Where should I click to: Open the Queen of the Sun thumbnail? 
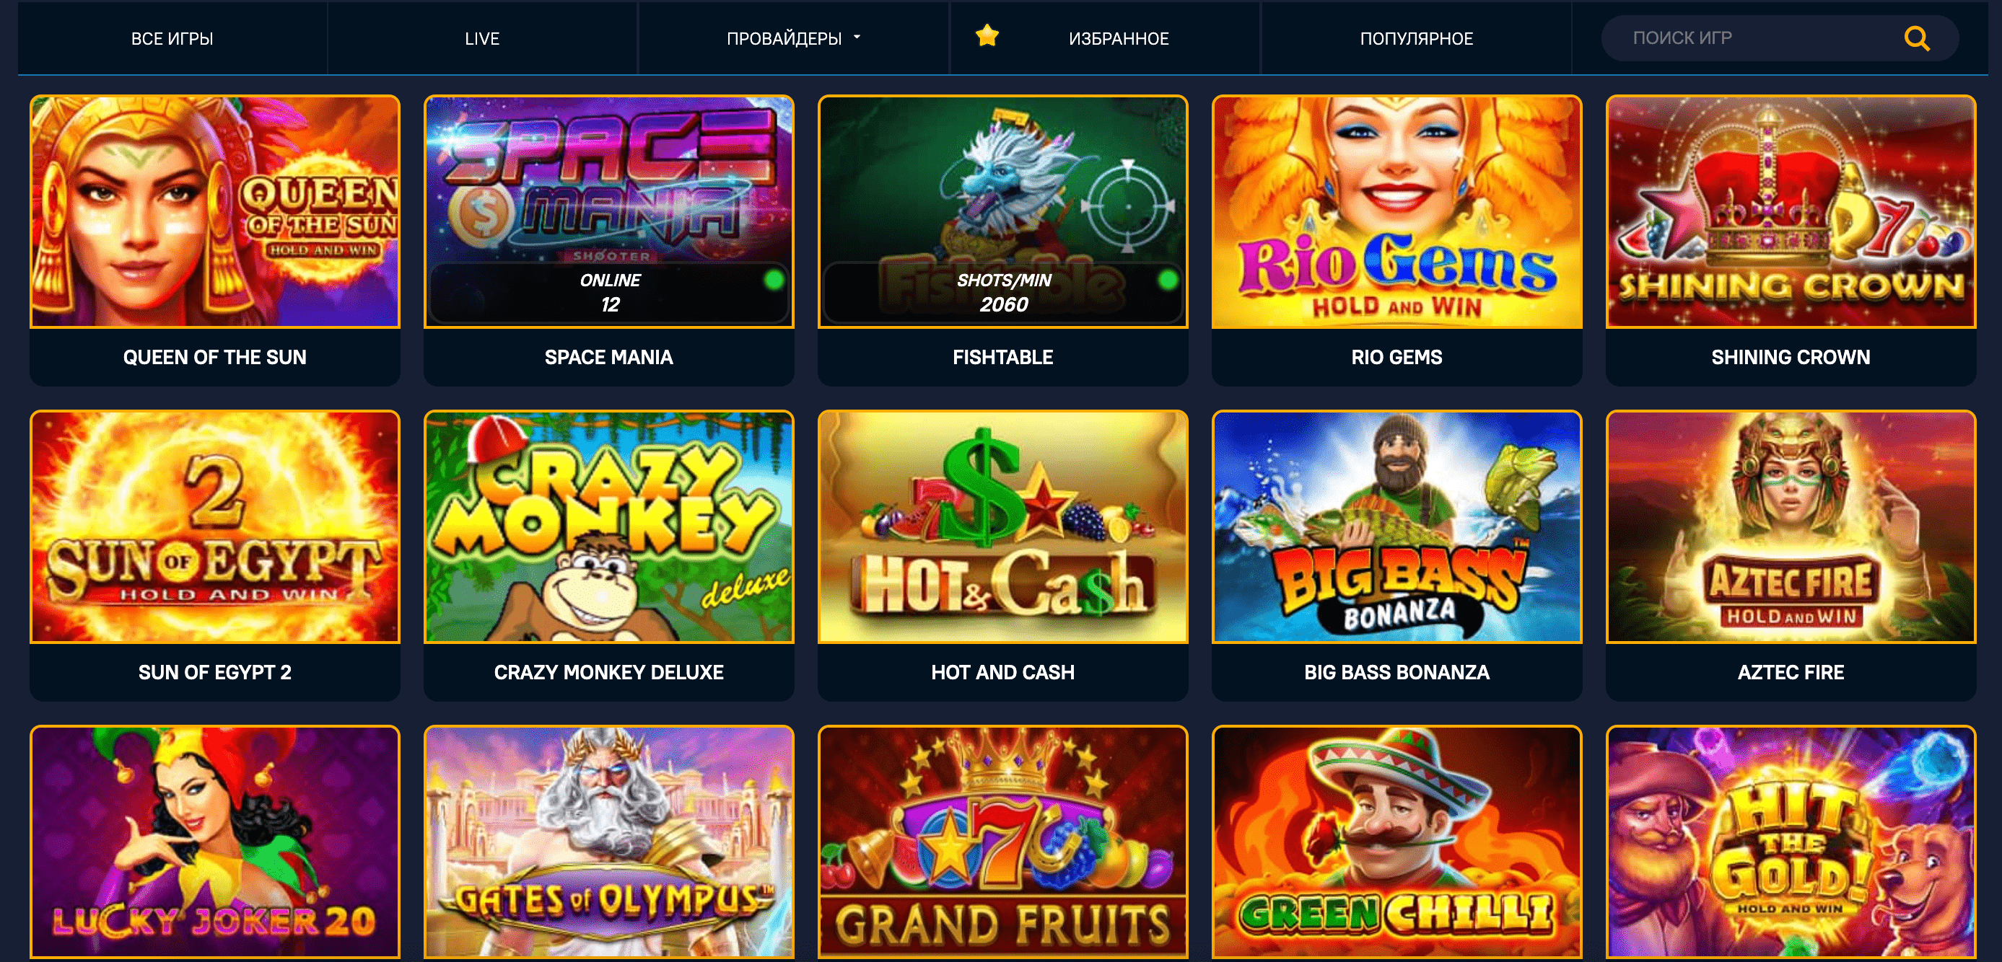pos(215,211)
